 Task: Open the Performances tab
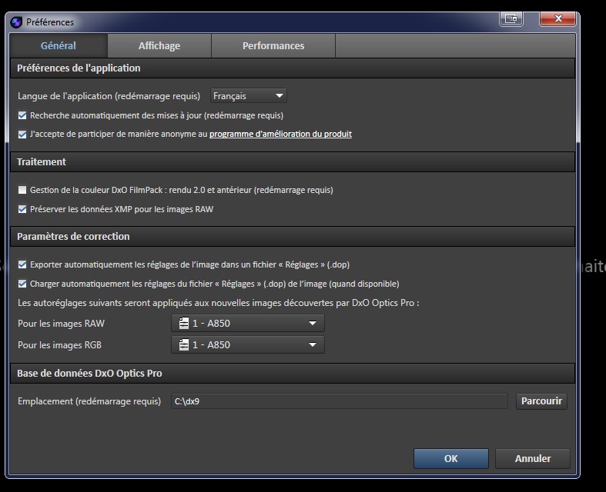(x=273, y=45)
